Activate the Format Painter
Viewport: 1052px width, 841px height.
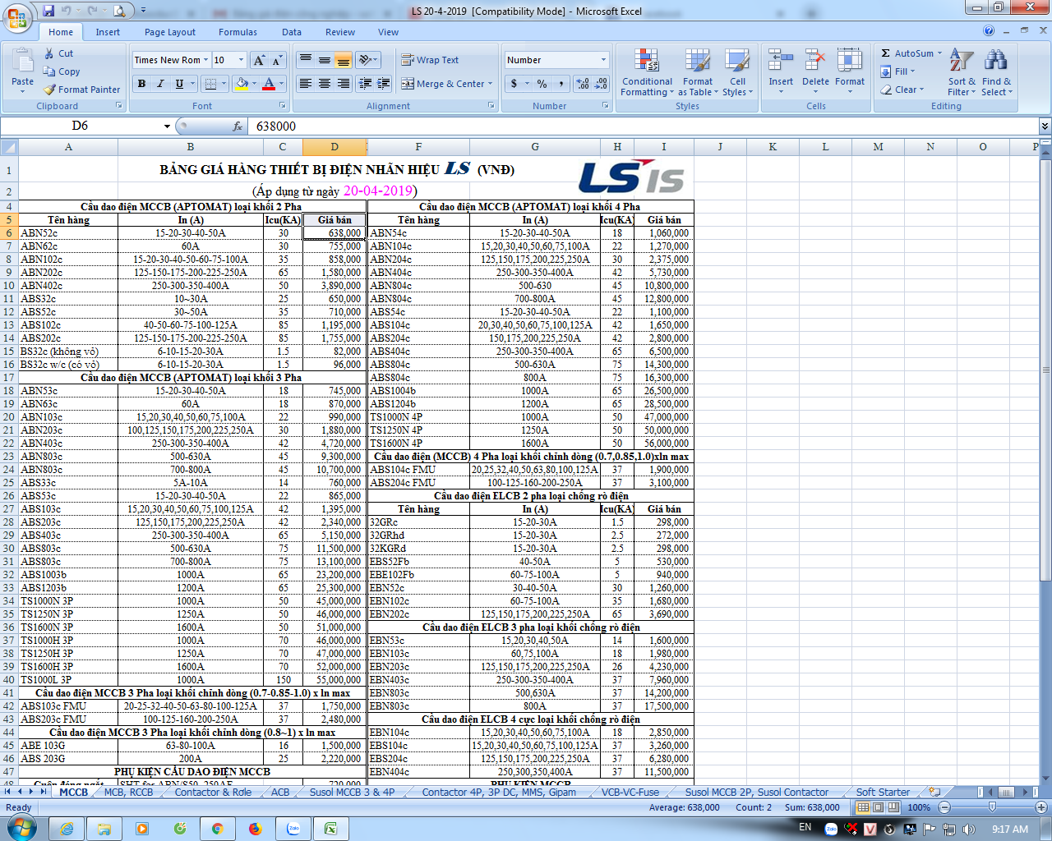click(82, 90)
